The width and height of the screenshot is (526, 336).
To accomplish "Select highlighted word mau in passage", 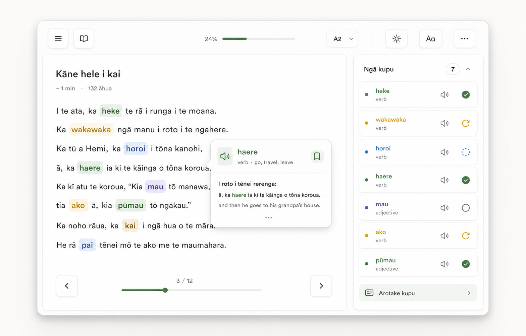I will point(155,187).
